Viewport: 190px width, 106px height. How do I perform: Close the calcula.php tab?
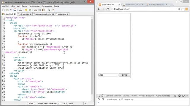(x=31, y=14)
